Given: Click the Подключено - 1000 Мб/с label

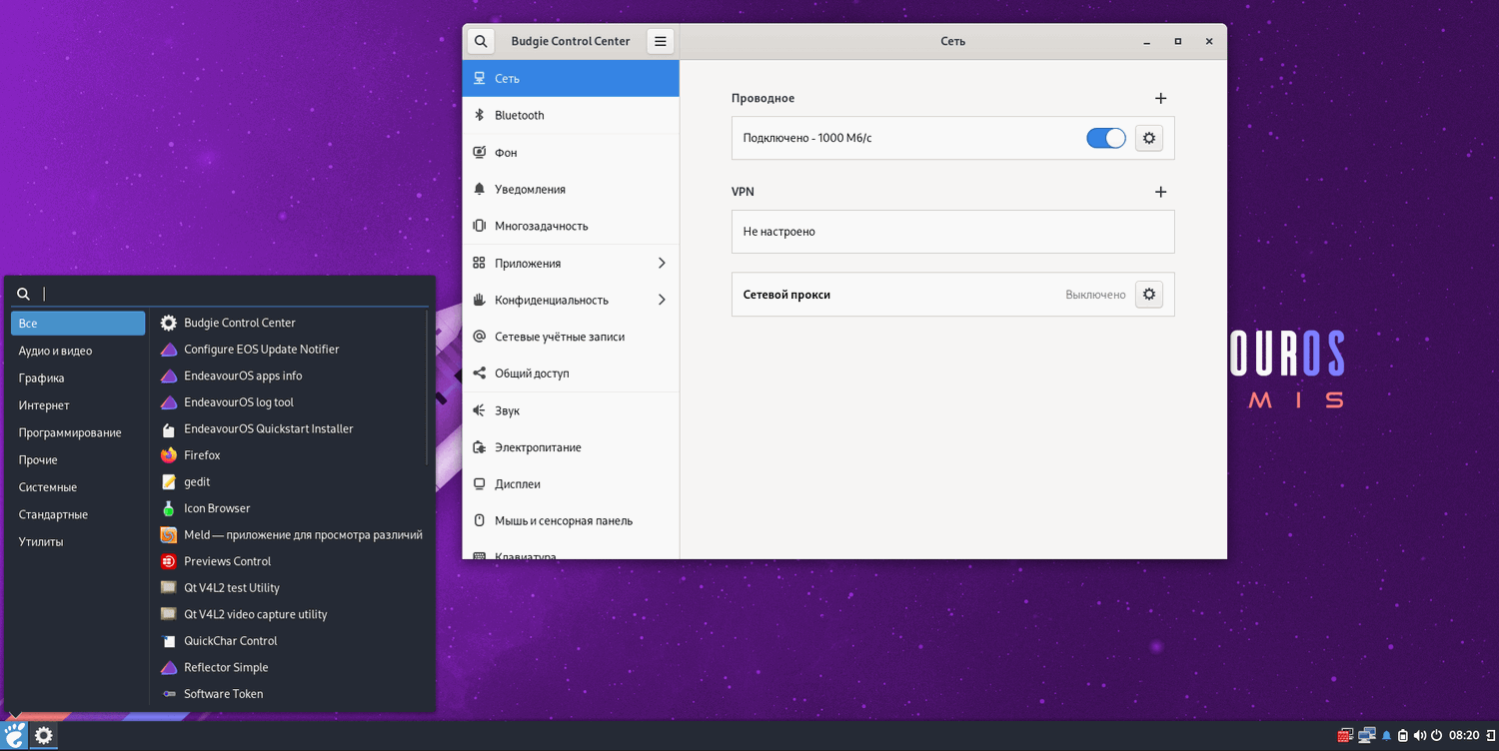Looking at the screenshot, I should [x=807, y=138].
